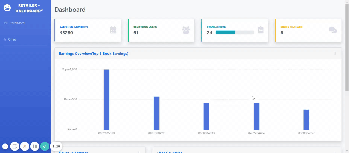Click the 1:16 recording timer

pos(56,146)
